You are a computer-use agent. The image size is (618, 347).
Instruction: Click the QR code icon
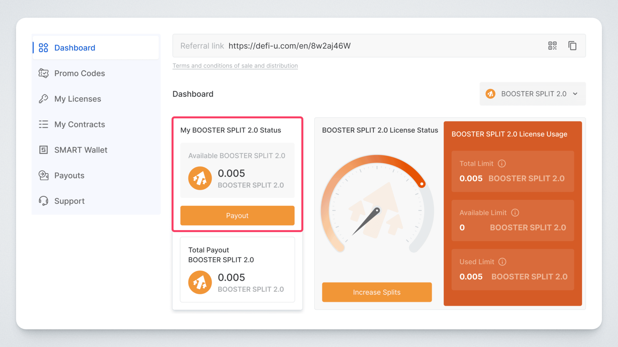(552, 46)
